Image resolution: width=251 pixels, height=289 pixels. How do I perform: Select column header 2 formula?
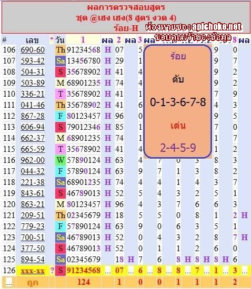119,40
